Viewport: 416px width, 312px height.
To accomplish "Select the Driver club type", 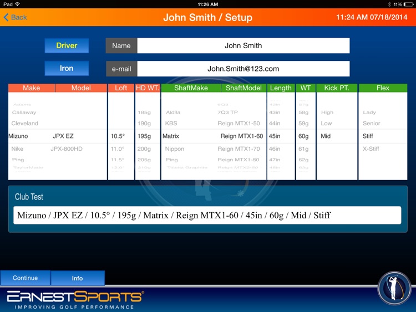I will tap(67, 45).
